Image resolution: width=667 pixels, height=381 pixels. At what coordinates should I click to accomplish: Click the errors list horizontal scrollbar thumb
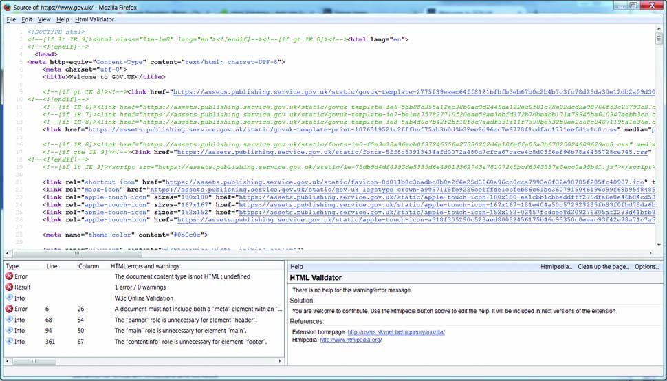[x=34, y=362]
